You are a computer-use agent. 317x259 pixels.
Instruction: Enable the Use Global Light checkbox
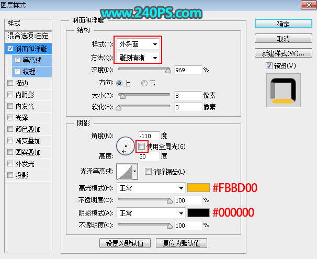click(141, 147)
